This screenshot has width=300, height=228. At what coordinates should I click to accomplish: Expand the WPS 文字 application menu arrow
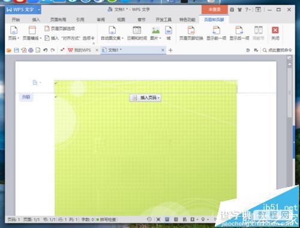pos(39,10)
